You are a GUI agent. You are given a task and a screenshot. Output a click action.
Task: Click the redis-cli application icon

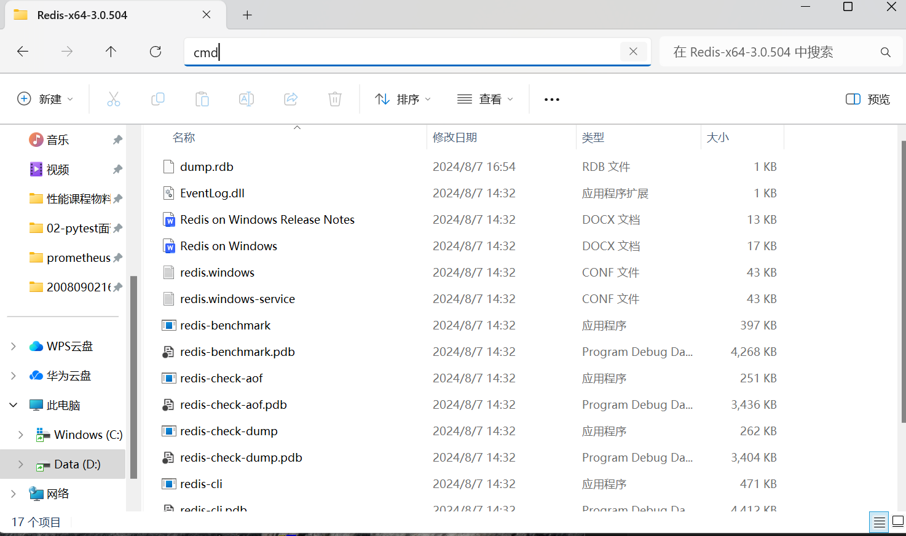168,484
